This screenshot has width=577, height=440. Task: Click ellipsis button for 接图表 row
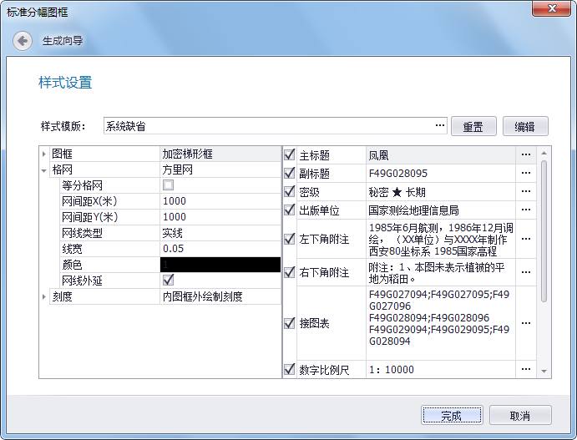(525, 323)
